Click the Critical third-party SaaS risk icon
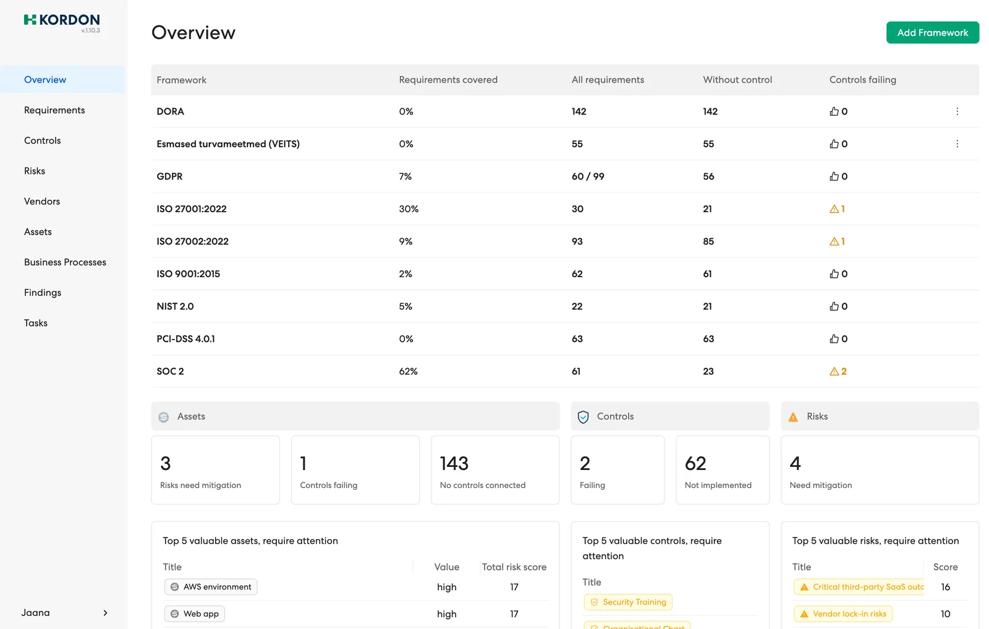This screenshot has height=629, width=989. point(804,587)
